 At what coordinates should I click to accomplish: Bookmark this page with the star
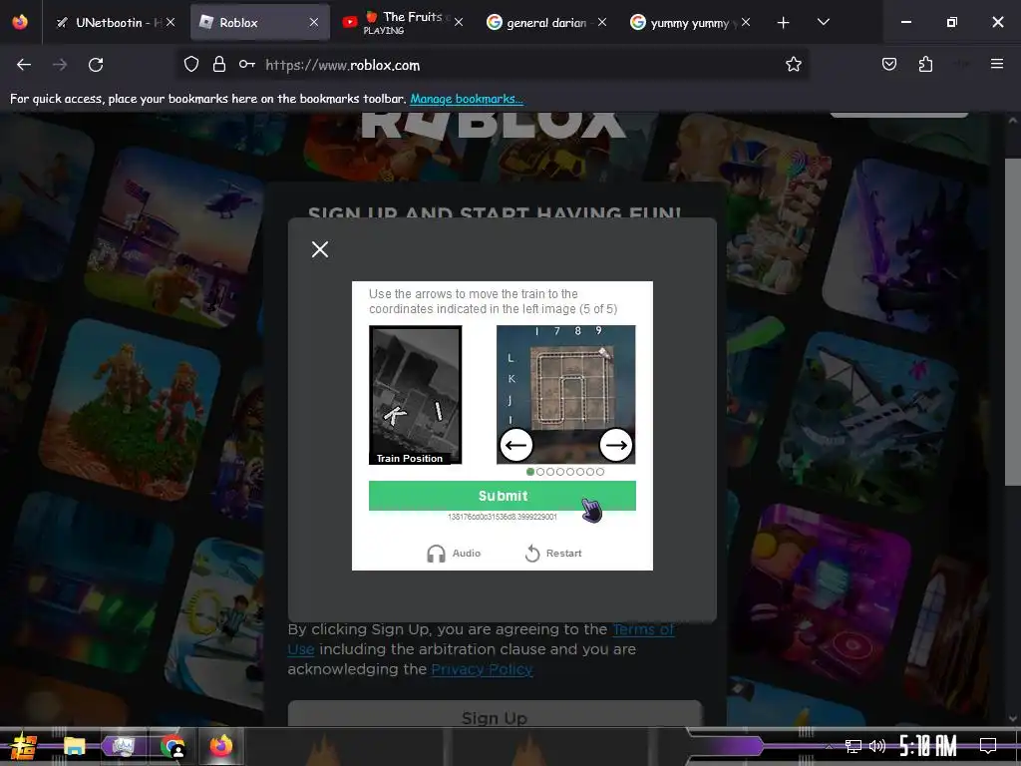[793, 65]
